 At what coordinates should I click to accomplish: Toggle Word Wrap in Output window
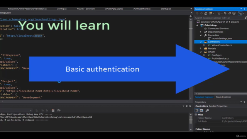point(59,110)
